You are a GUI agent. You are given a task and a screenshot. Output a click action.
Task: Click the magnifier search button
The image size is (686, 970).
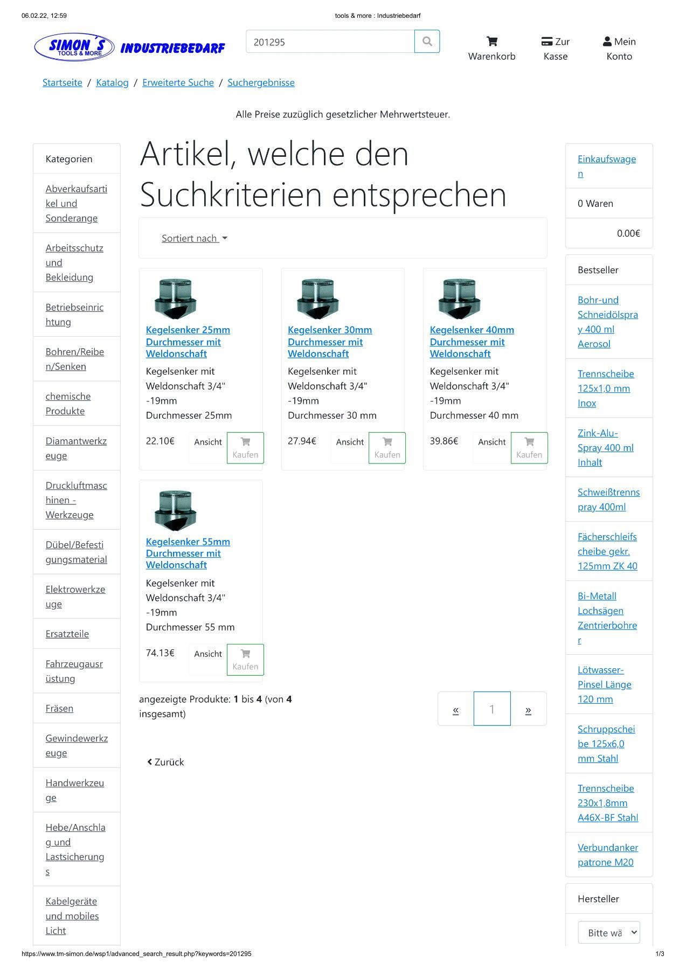point(427,41)
